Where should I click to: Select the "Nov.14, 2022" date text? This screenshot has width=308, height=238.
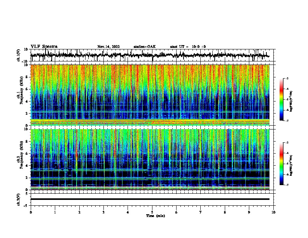pos(108,47)
